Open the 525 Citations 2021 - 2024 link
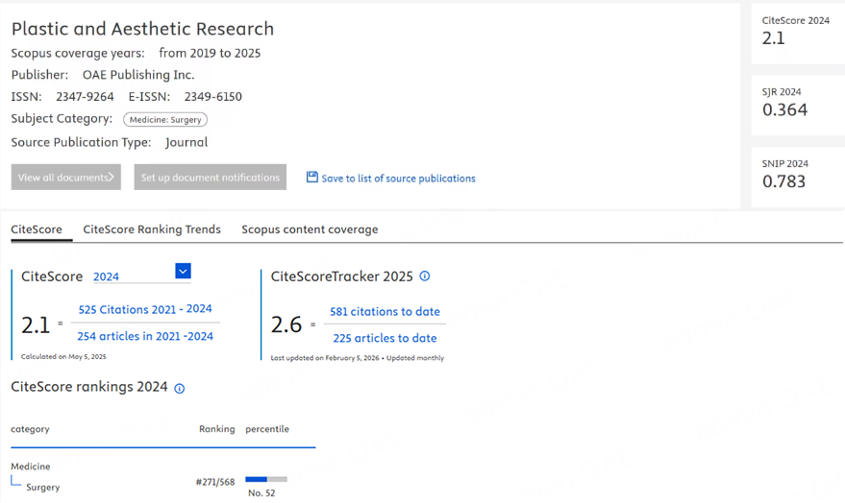845x503 pixels. tap(145, 309)
